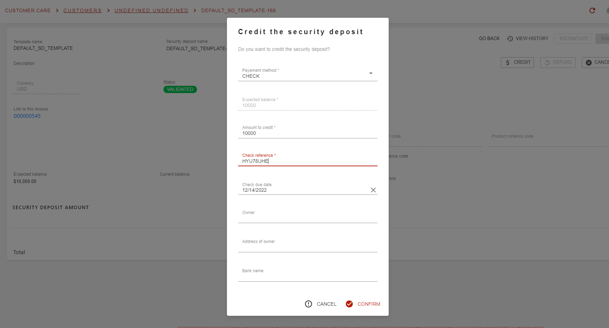Image resolution: width=609 pixels, height=328 pixels.
Task: Select the Bank name field
Action: click(308, 274)
